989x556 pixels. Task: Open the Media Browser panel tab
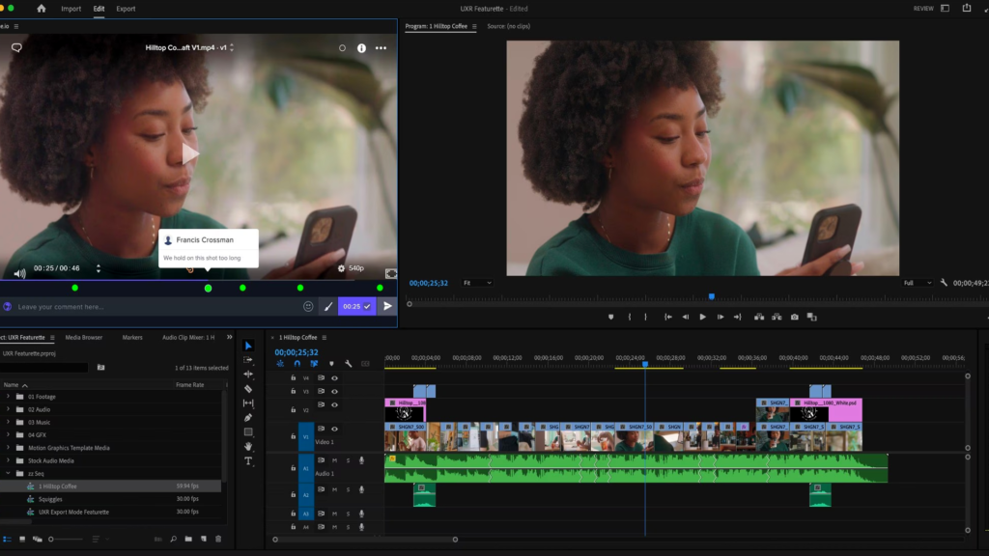(x=84, y=338)
